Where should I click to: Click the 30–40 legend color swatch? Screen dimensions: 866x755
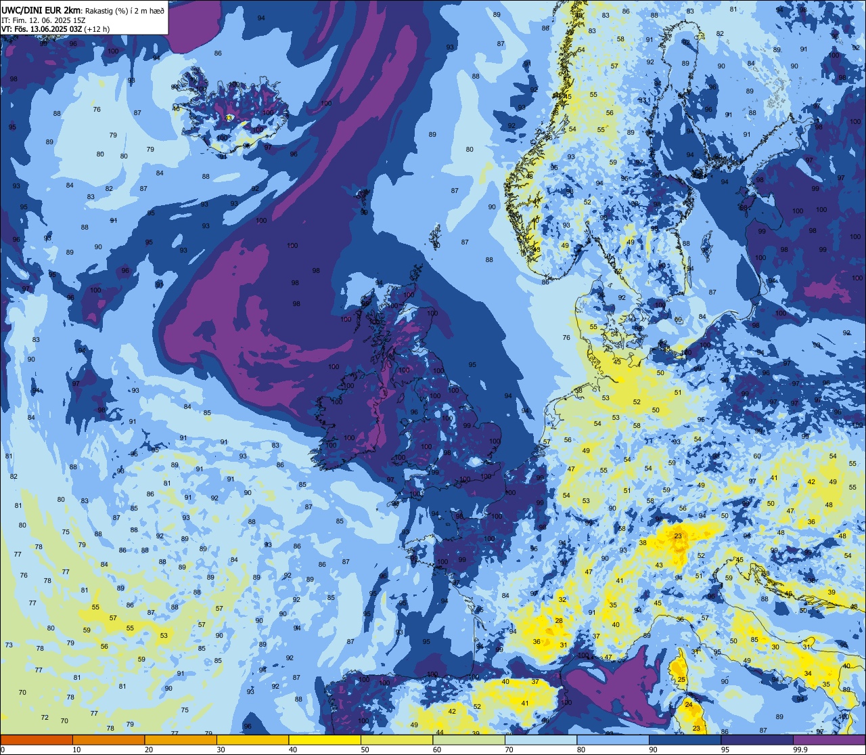(x=252, y=740)
